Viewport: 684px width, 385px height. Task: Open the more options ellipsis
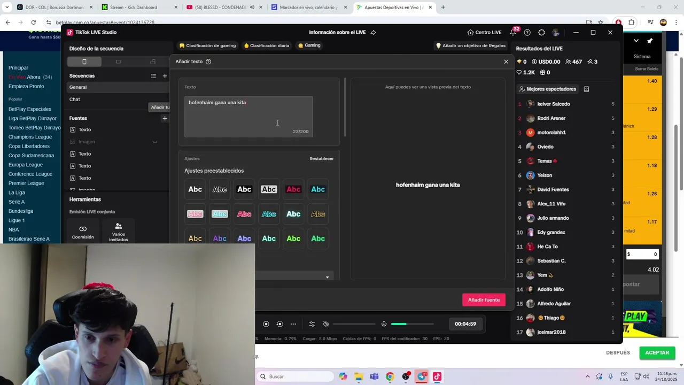293,324
